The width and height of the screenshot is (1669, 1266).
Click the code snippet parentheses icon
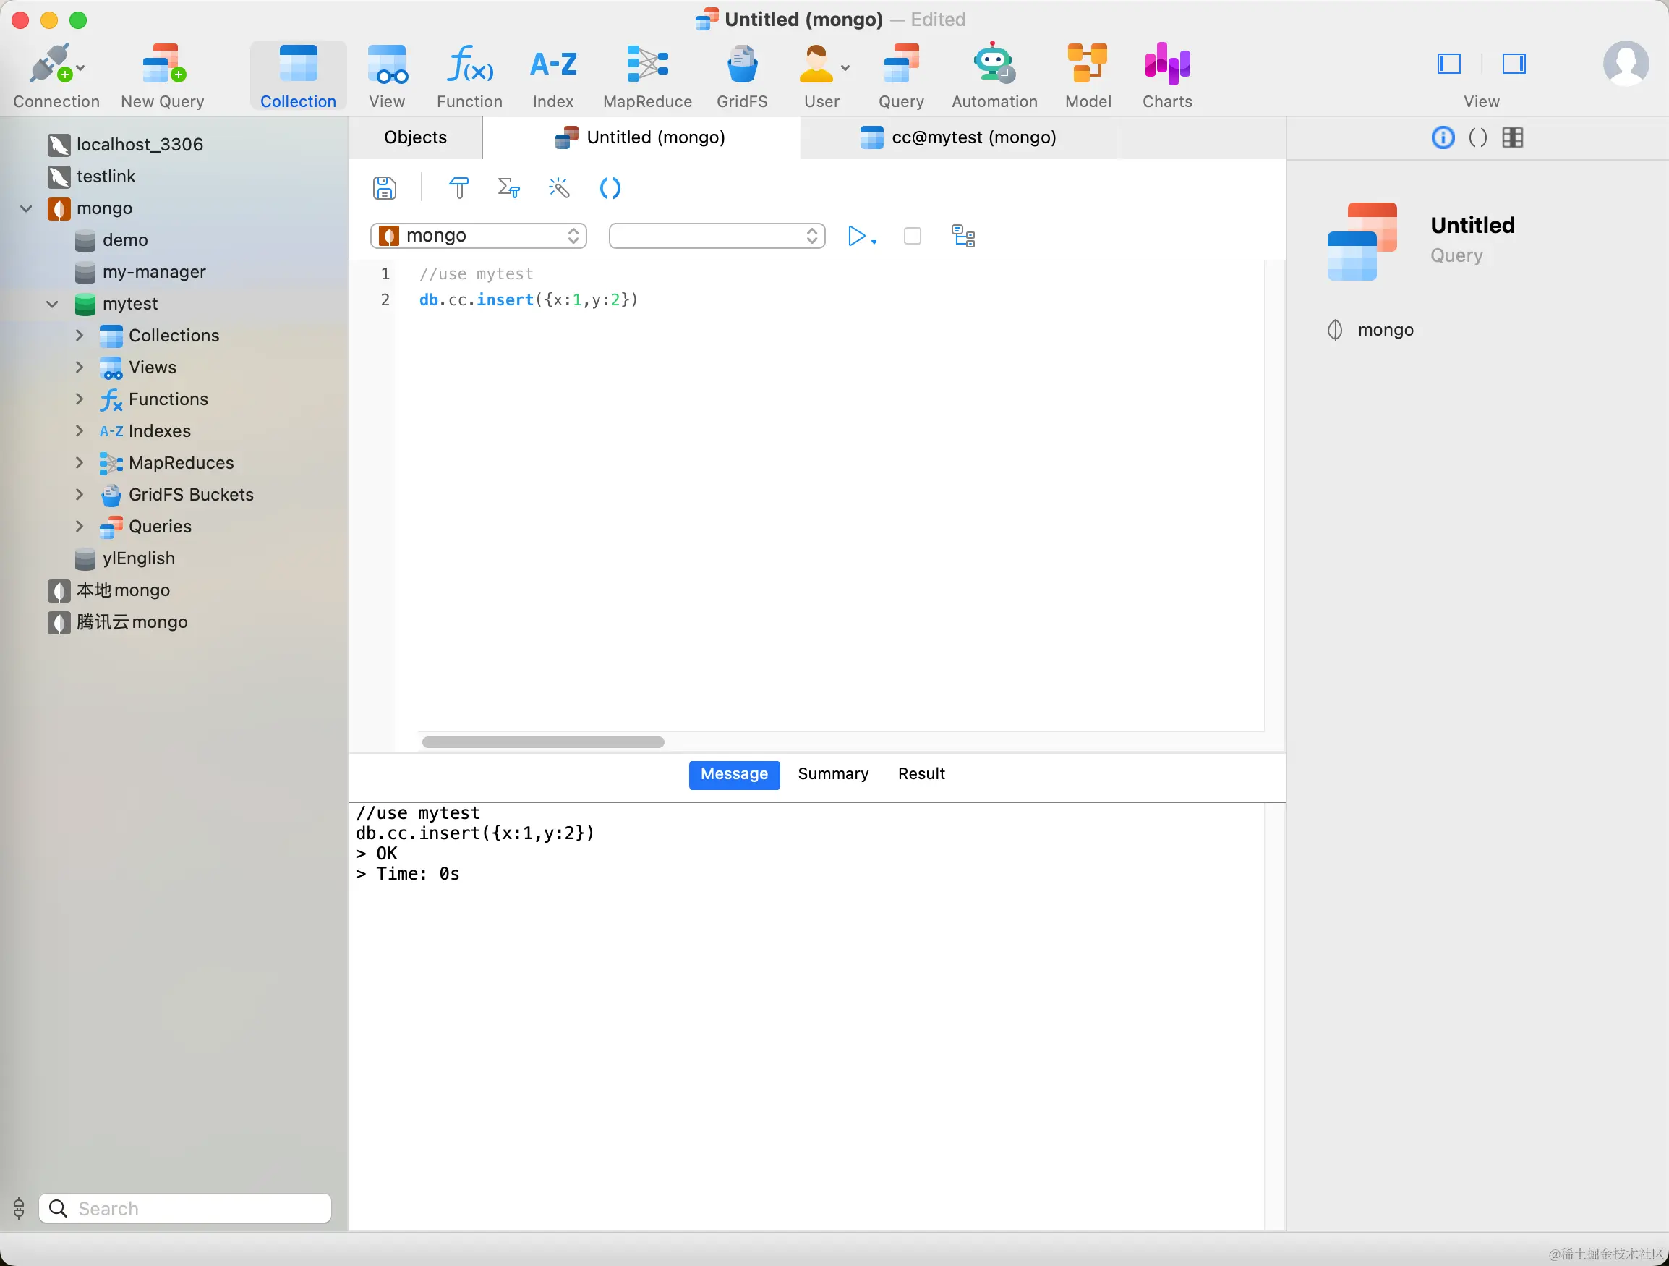[x=610, y=188]
